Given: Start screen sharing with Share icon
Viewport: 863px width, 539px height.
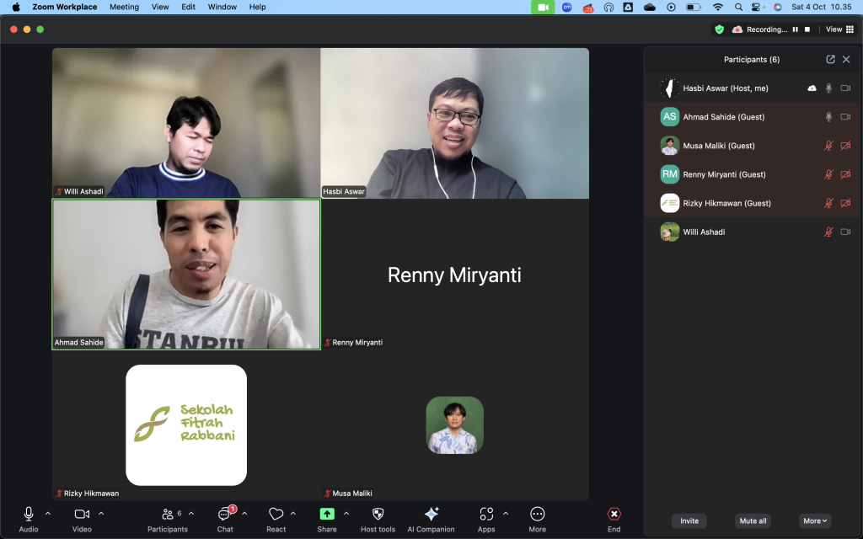Looking at the screenshot, I should 327,515.
